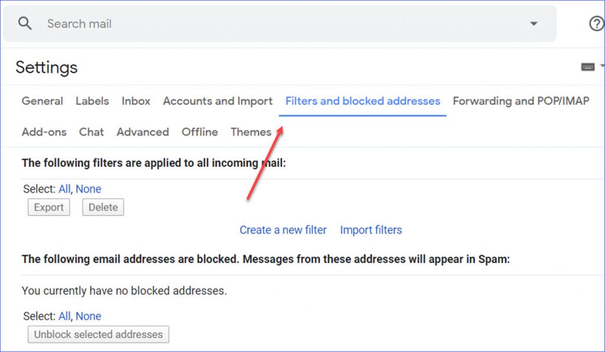Viewport: 605px width, 352px height.
Task: Click Unblock selected addresses button
Action: coord(99,334)
